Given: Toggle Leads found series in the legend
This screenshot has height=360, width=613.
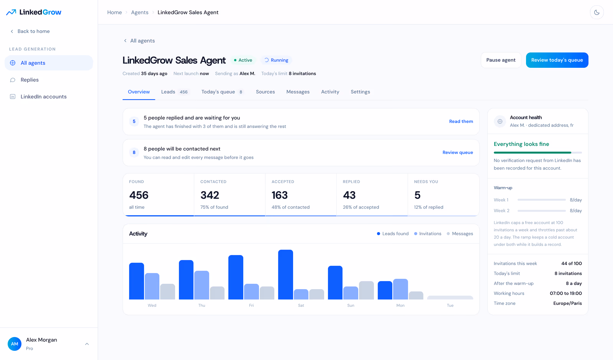Looking at the screenshot, I should (393, 234).
